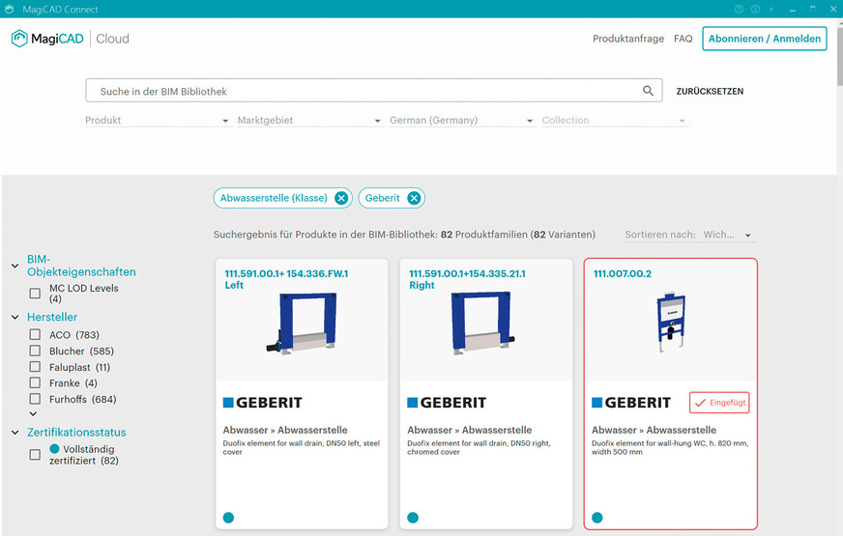Collapse the Hersteller section
Screen dimensions: 843x536
pyautogui.click(x=15, y=317)
